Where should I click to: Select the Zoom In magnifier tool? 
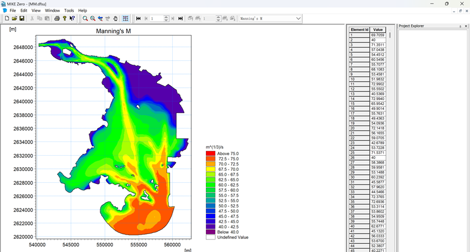pyautogui.click(x=85, y=19)
